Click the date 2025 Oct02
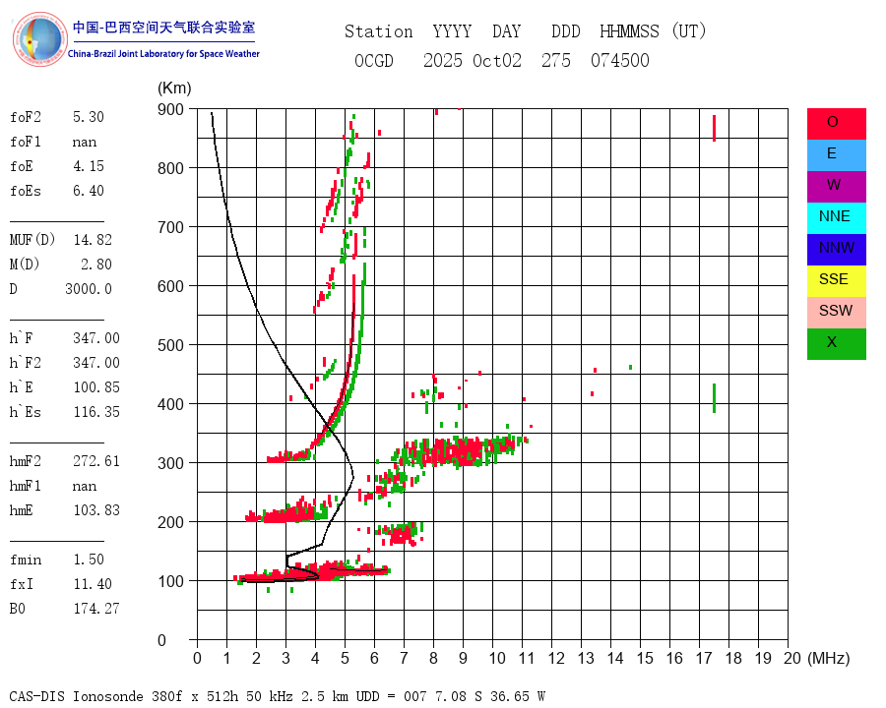The height and width of the screenshot is (708, 886). pyautogui.click(x=473, y=61)
